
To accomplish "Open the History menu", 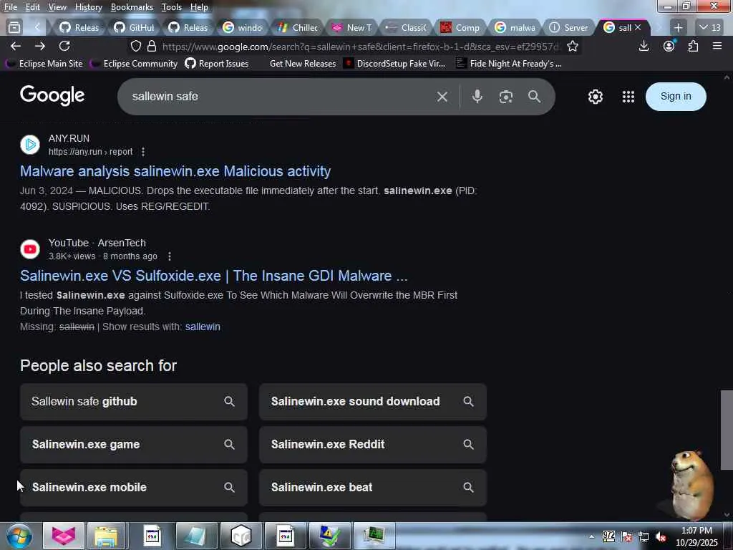I will tap(88, 7).
